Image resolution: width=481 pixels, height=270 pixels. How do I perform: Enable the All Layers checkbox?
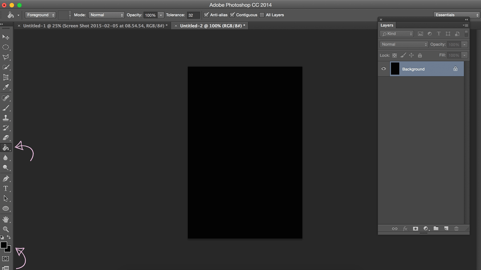coord(262,15)
